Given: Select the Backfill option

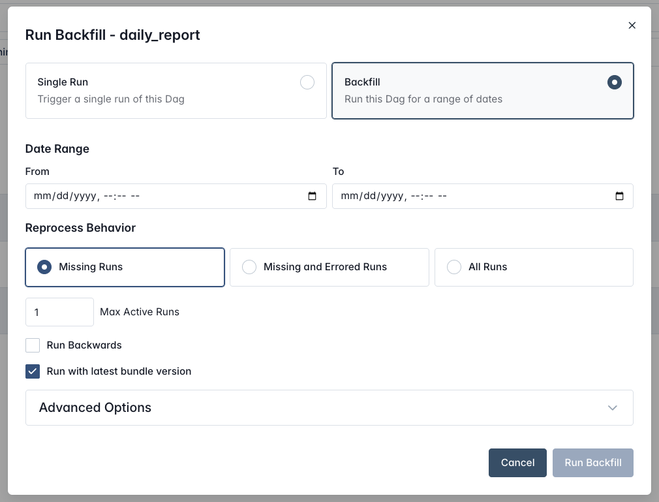Looking at the screenshot, I should pos(482,91).
